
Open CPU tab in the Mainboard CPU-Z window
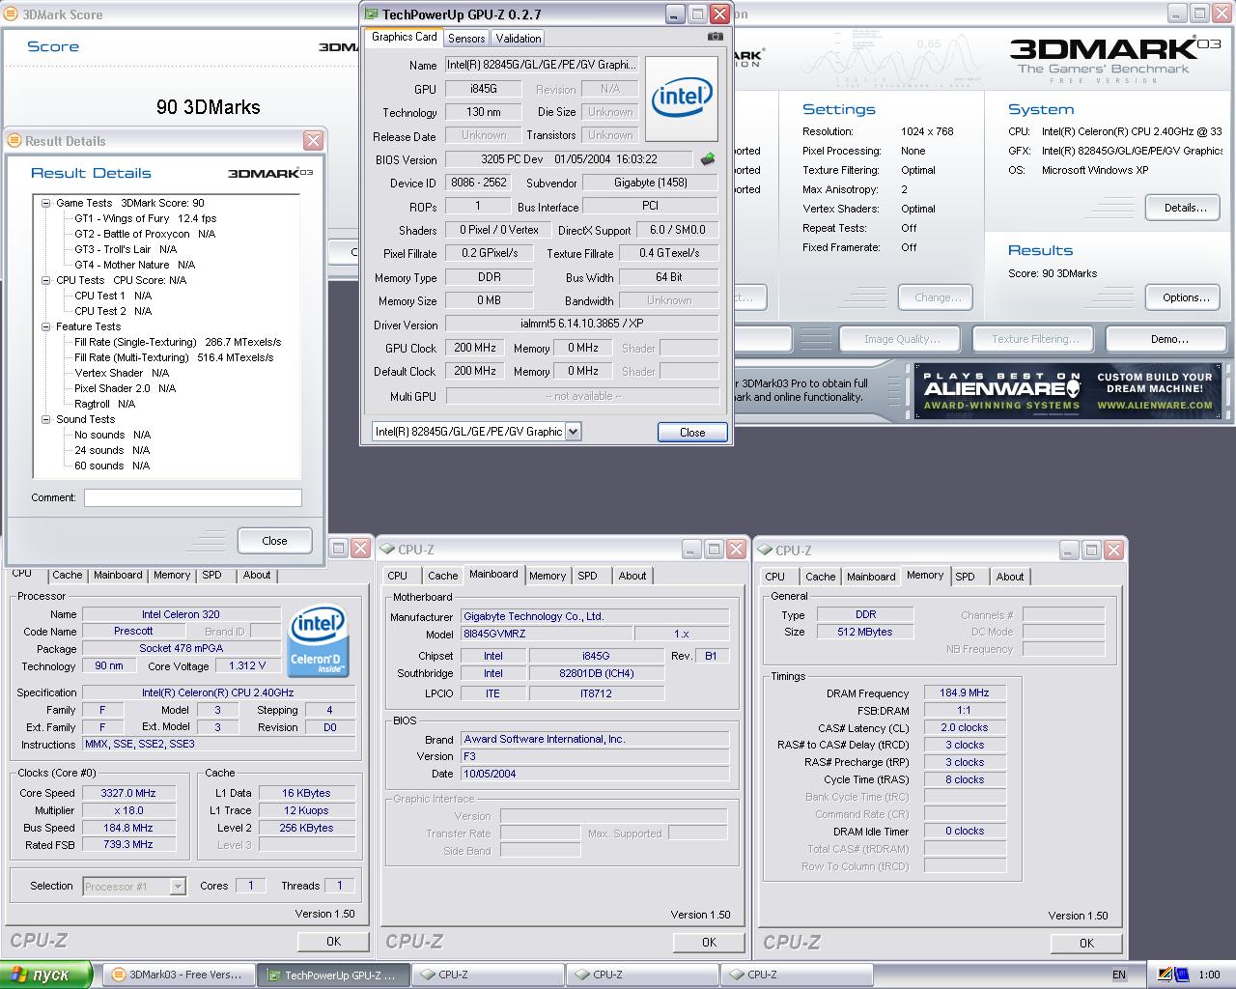coord(398,576)
